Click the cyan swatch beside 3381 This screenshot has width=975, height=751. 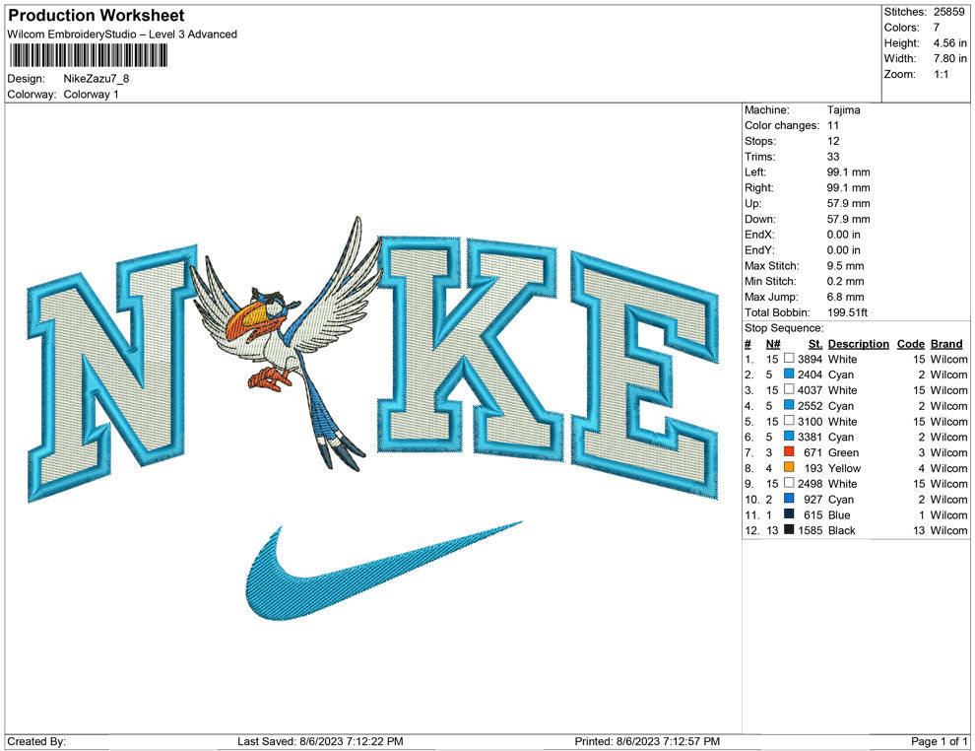(789, 437)
